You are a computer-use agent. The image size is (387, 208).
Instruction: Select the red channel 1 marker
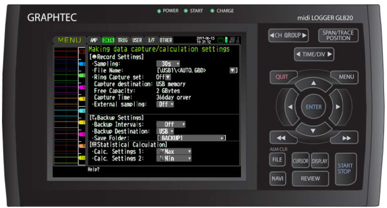point(82,52)
